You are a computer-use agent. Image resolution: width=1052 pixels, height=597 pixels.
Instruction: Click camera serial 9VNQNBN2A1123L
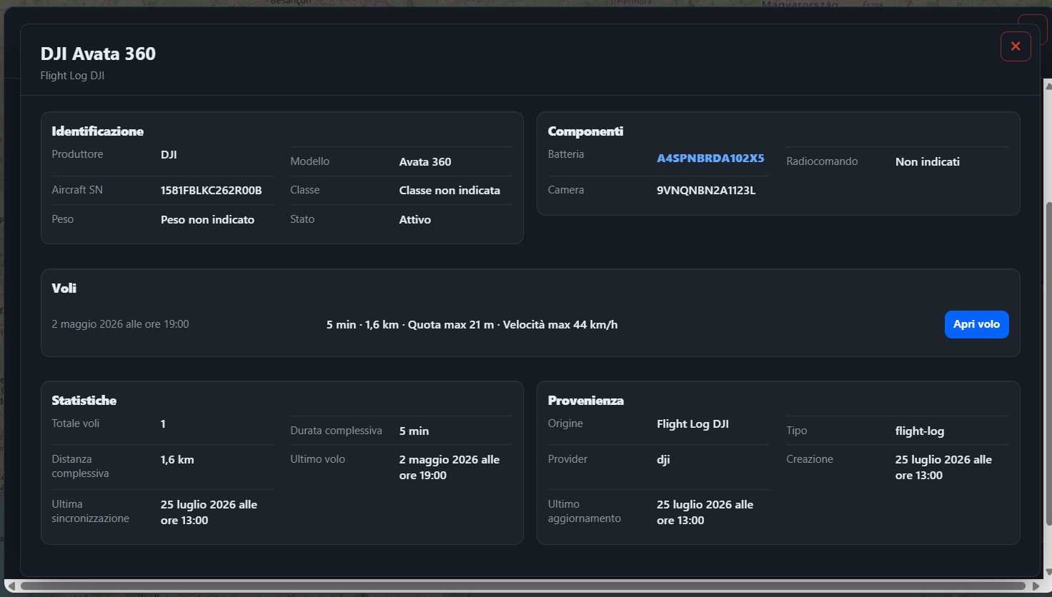click(706, 191)
